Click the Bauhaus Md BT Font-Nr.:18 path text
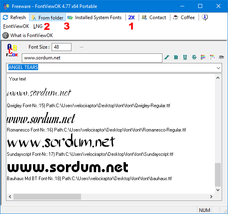Viewport: 228px width, 214px height. pyautogui.click(x=89, y=179)
